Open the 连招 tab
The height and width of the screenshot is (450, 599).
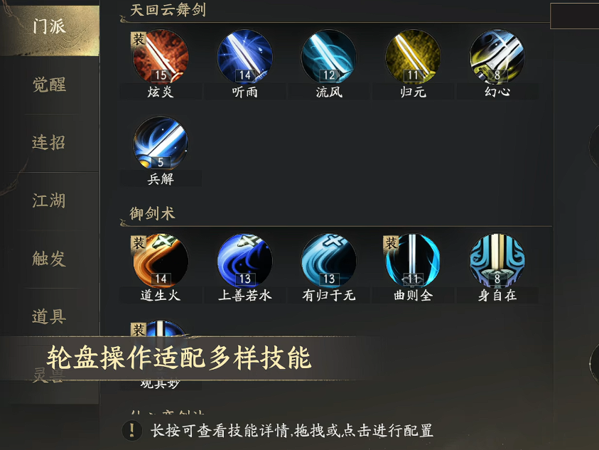(x=50, y=143)
